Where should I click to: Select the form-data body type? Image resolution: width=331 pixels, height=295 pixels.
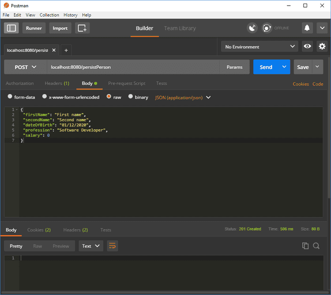pyautogui.click(x=10, y=97)
